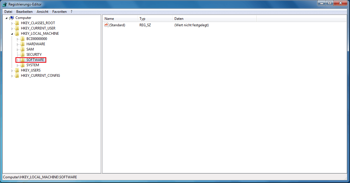Sort by the Daten column header
350x183 pixels.
[214, 19]
